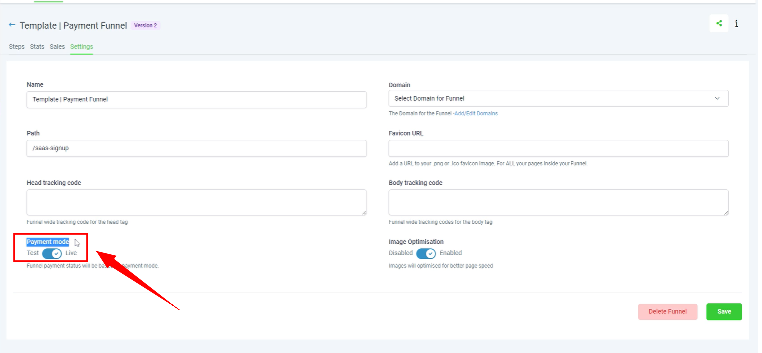Open the info icon at top right
The height and width of the screenshot is (353, 762).
click(736, 23)
